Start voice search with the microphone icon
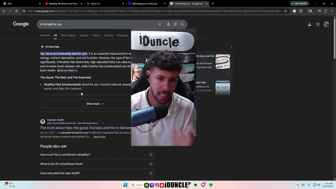This screenshot has width=336, height=189. (x=168, y=24)
